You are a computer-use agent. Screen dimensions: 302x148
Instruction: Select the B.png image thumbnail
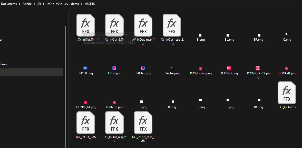click(x=201, y=35)
